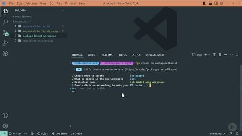Open the Search view in activity bar

coord(5,22)
